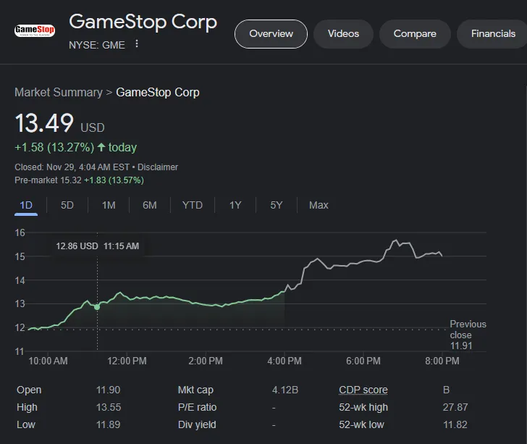The image size is (527, 444).
Task: Show the 1Y chart range
Action: pos(235,205)
